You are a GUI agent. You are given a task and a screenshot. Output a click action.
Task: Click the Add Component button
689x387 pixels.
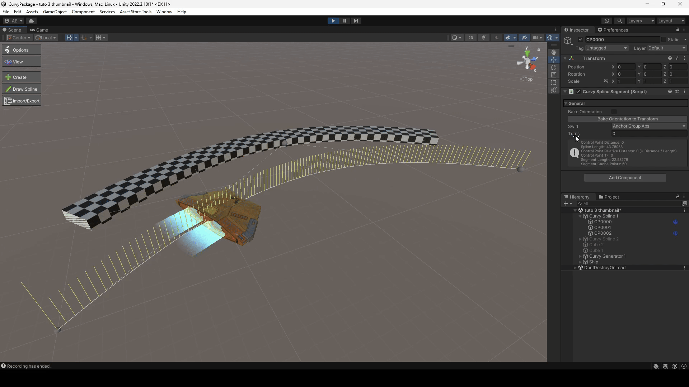coord(625,177)
